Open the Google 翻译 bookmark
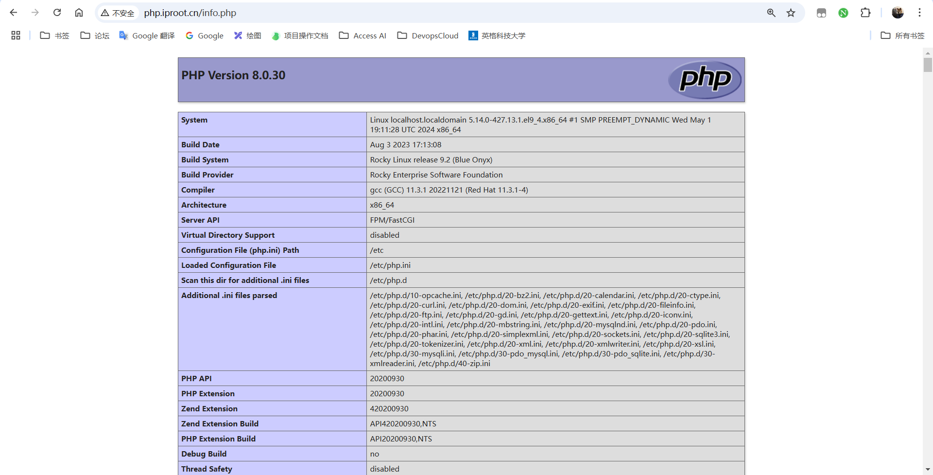The height and width of the screenshot is (475, 933). [x=147, y=35]
